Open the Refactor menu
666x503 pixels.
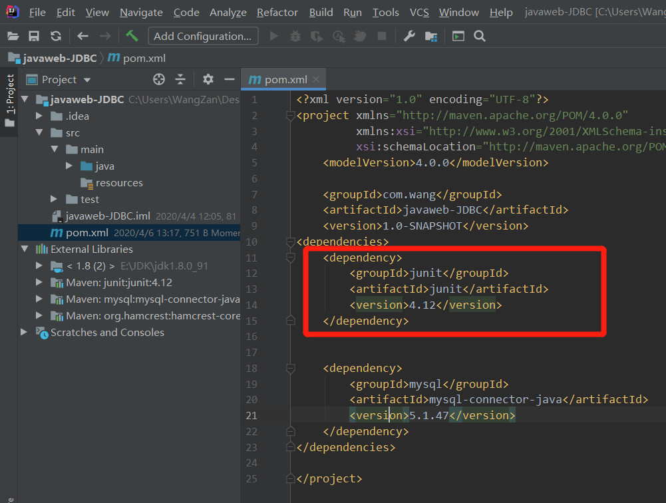click(277, 13)
